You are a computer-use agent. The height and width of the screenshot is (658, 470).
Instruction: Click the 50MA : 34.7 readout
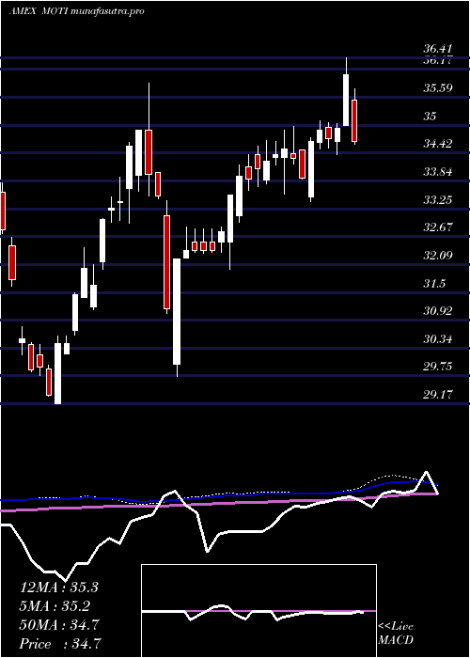[59, 625]
